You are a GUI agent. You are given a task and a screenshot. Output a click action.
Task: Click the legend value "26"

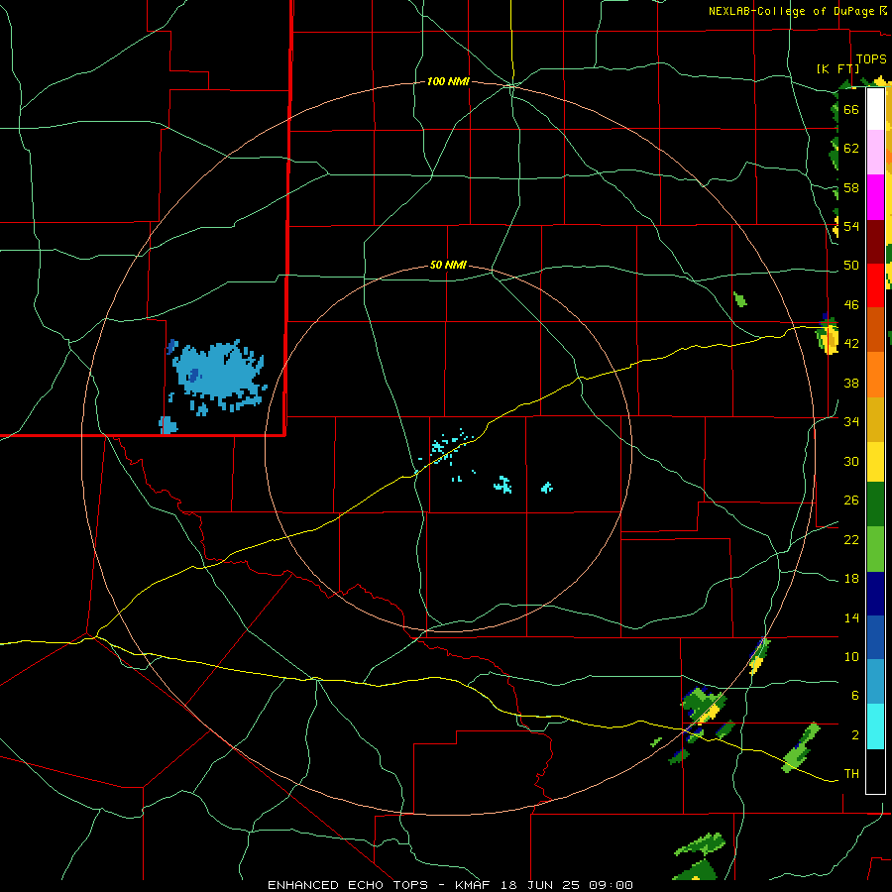point(851,501)
